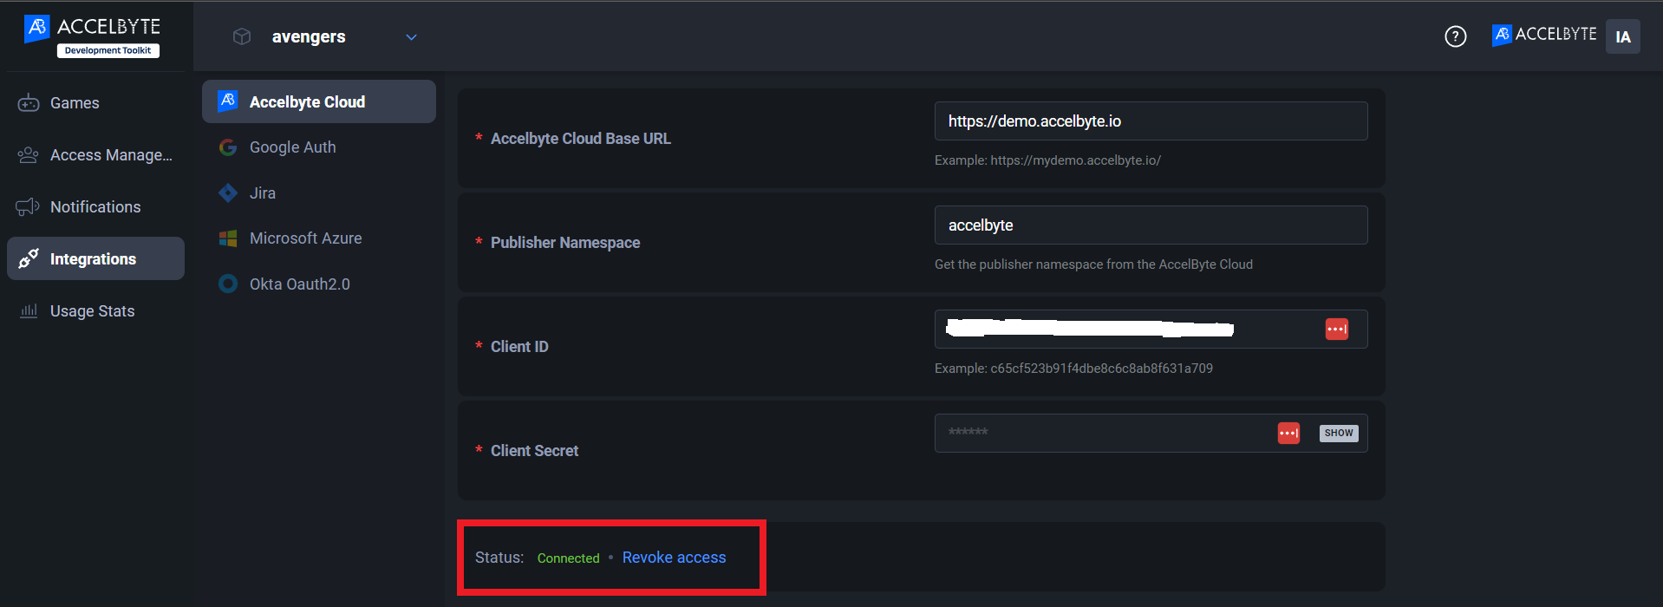
Task: Click the Publisher Namespace input field
Action: click(x=1151, y=225)
